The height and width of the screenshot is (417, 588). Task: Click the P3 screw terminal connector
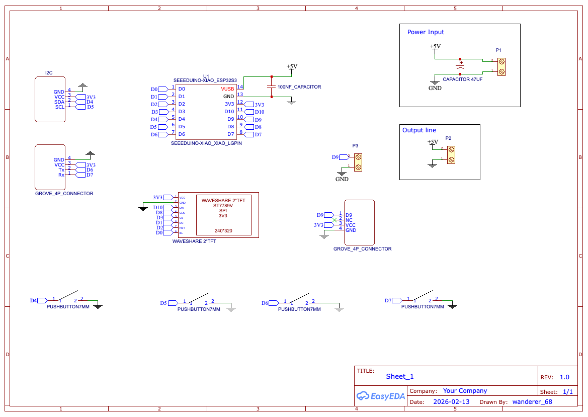pos(358,162)
